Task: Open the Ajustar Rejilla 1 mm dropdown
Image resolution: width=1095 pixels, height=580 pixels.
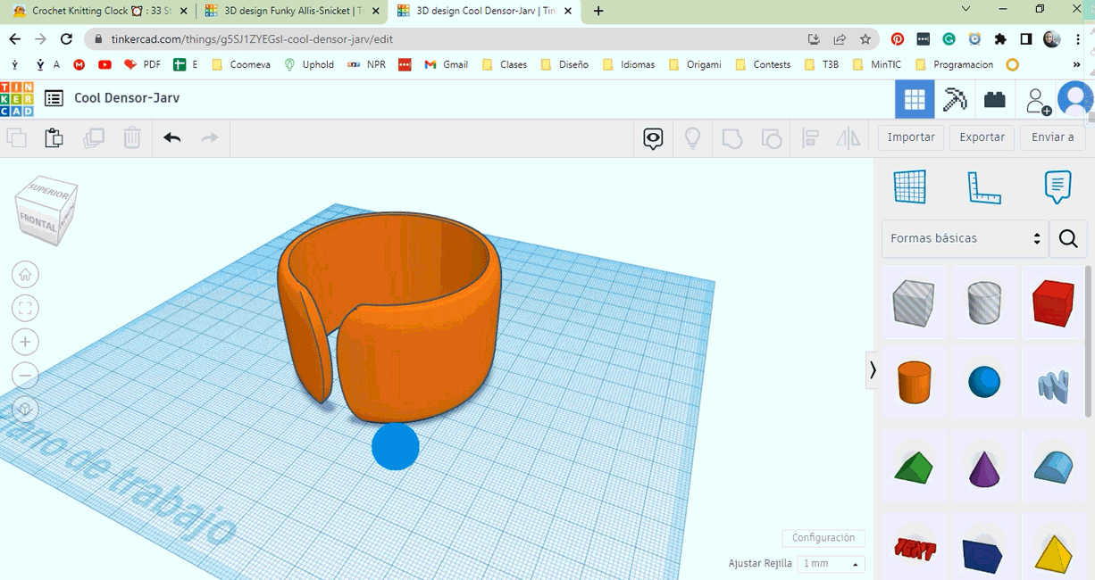Action: tap(831, 563)
